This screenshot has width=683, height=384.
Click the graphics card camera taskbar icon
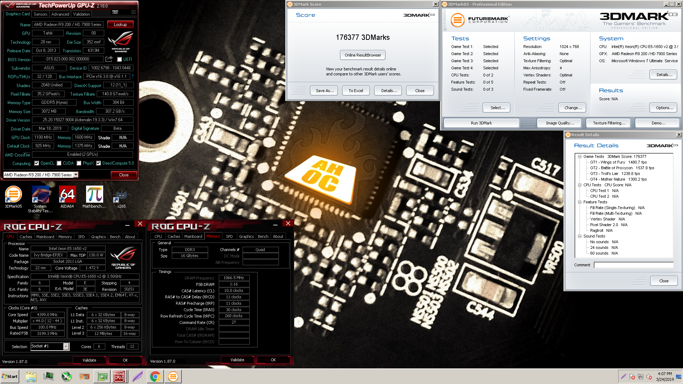tap(84, 377)
